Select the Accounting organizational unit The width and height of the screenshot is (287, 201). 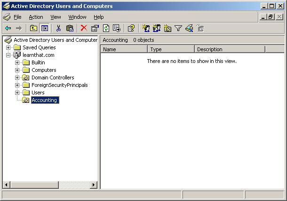click(45, 100)
